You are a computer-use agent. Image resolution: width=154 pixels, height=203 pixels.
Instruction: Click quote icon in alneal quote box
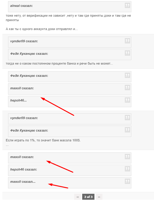pyautogui.click(x=127, y=5)
